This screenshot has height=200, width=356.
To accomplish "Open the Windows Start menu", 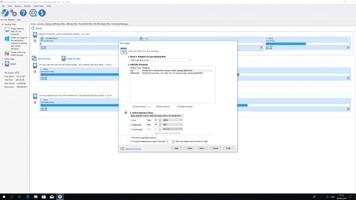I will pos(4,197).
